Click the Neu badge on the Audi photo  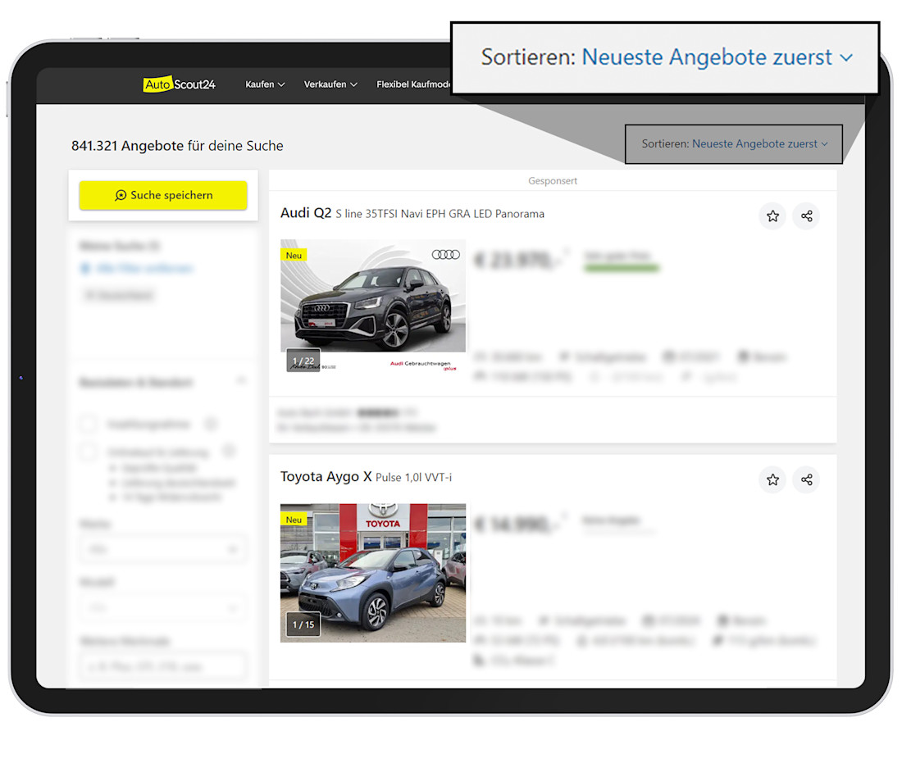(294, 256)
